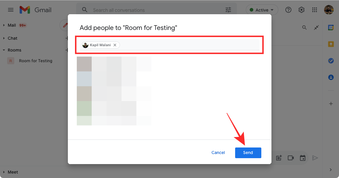The image size is (339, 178).
Task: Open Google Tasks side panel icon
Action: coord(331,61)
